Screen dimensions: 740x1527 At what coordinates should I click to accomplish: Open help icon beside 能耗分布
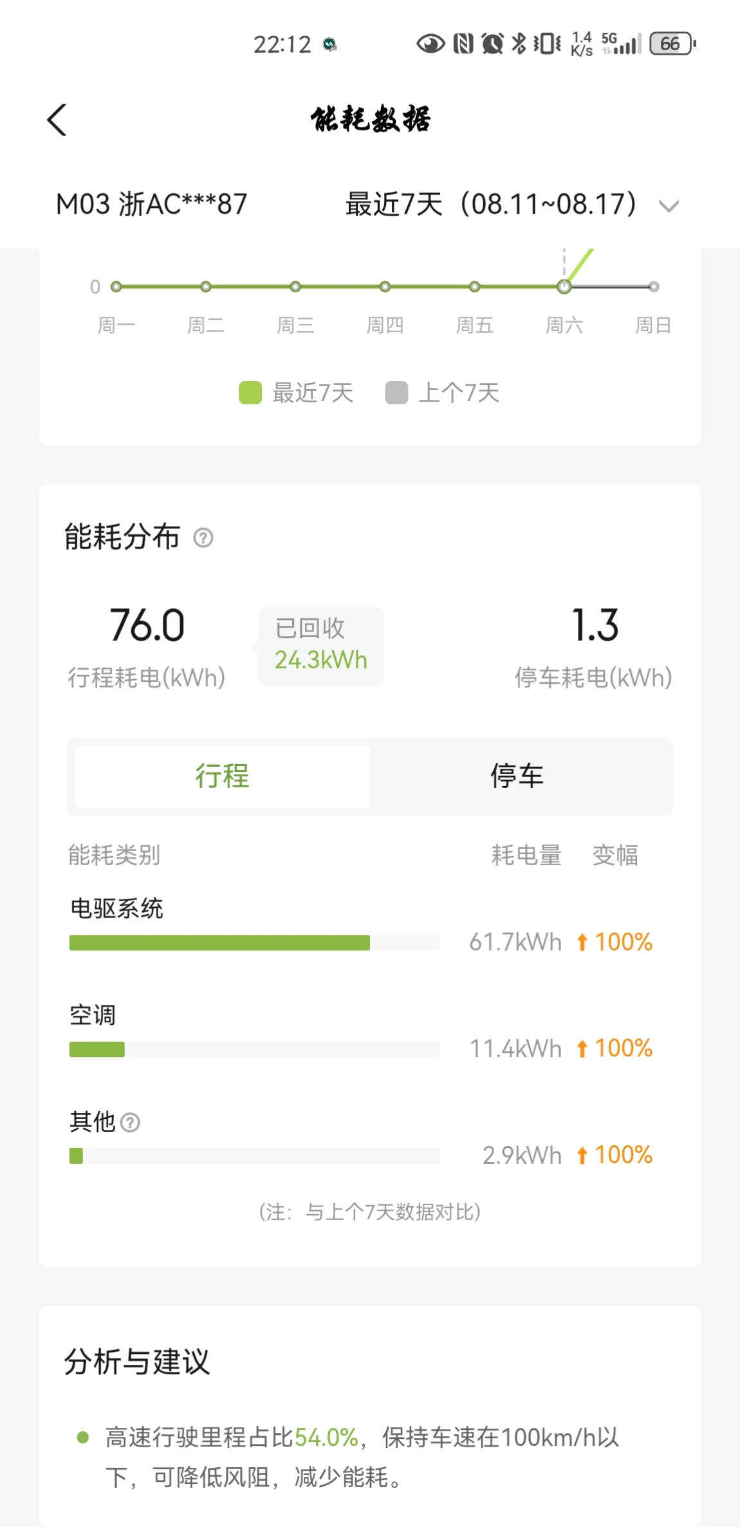tap(203, 538)
